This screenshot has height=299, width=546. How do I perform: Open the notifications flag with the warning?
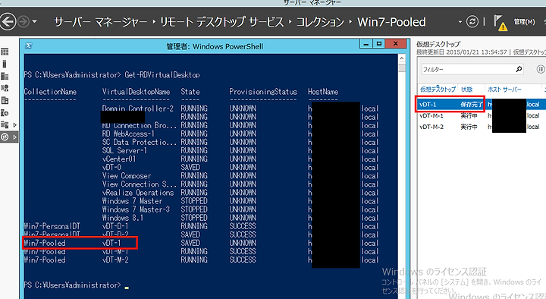pos(500,23)
